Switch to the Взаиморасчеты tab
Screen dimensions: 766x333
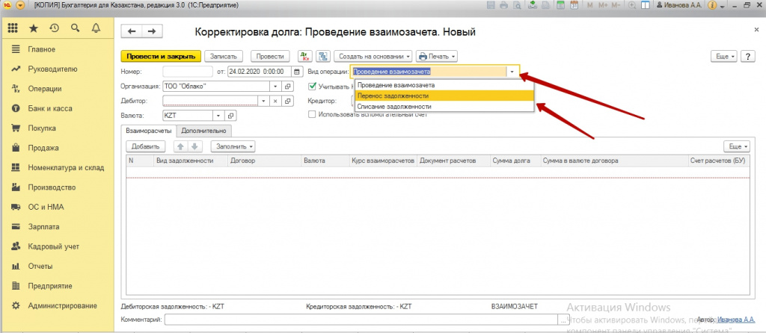click(149, 131)
